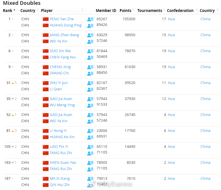
Task: Open profile card icon for WU Meng Ying
Action: [90, 105]
